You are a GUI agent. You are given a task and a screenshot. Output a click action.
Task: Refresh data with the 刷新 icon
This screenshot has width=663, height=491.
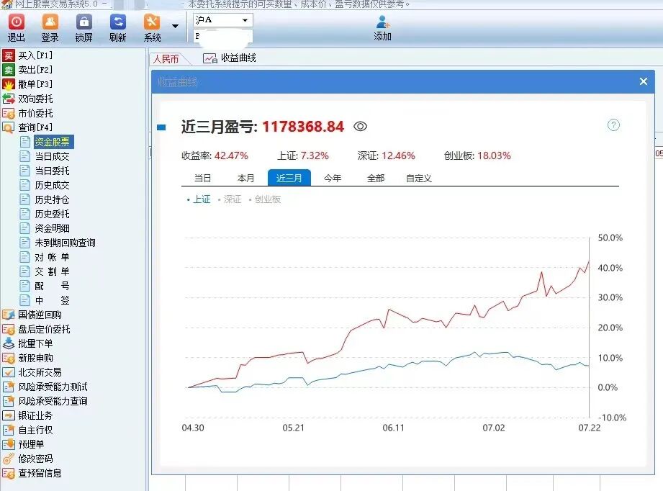pos(117,22)
